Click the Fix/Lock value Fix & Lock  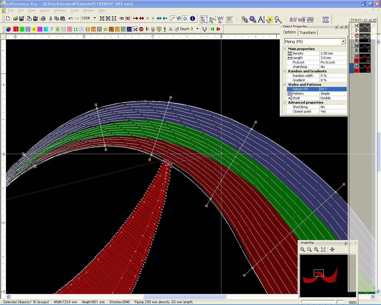(x=333, y=62)
